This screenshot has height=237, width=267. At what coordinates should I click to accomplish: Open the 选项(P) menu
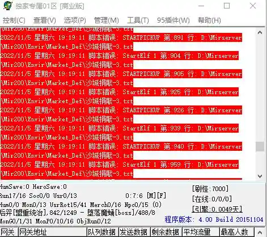pyautogui.click(x=75, y=20)
